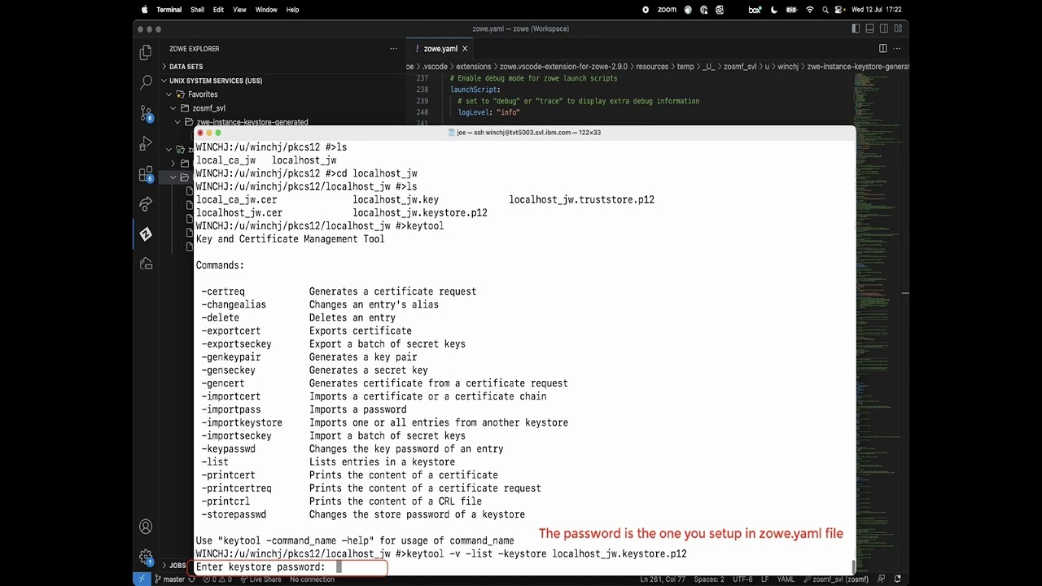Screen dimensions: 1042x586
Task: Select the Zowe Explorer activity bar icon
Action: (x=146, y=234)
